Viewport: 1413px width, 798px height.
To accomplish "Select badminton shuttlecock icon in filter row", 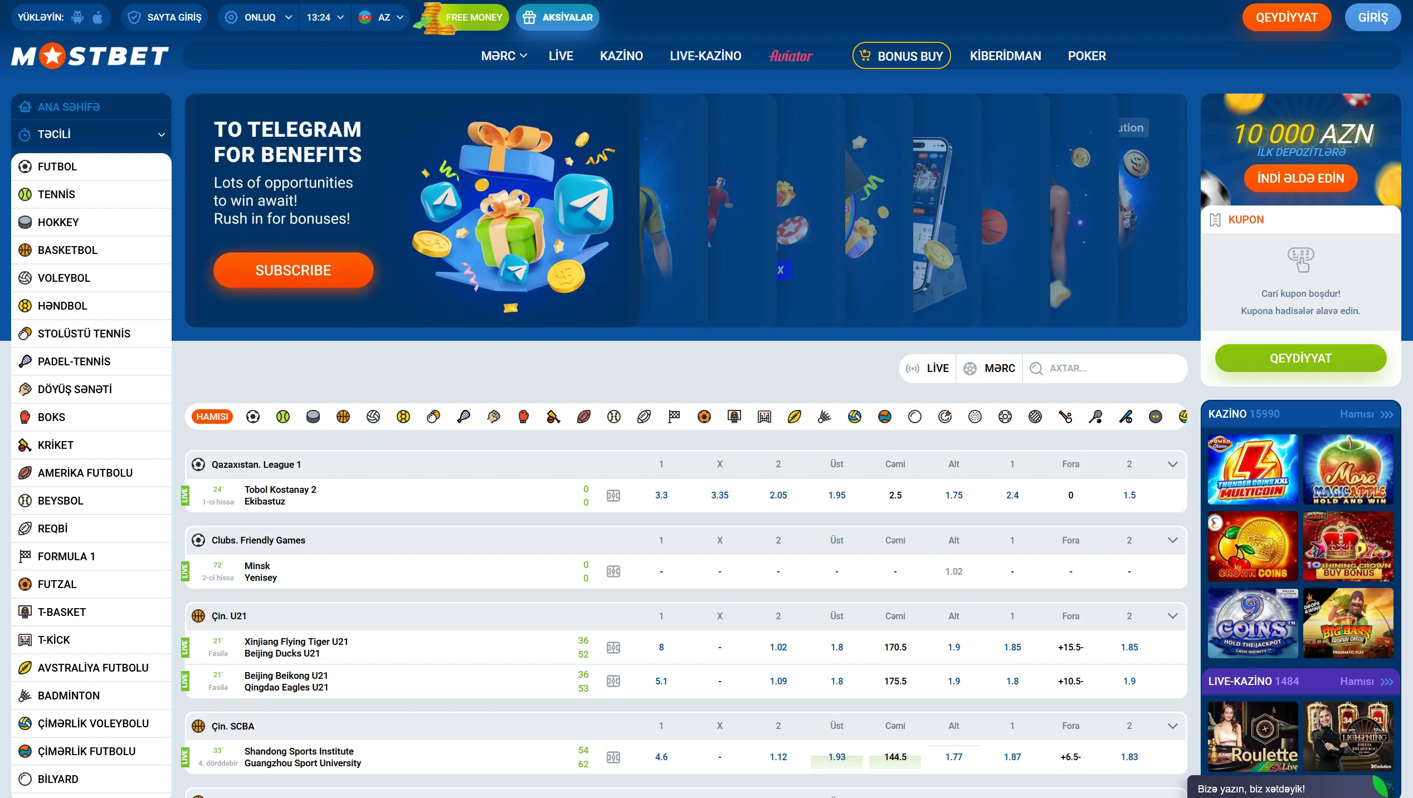I will 825,417.
